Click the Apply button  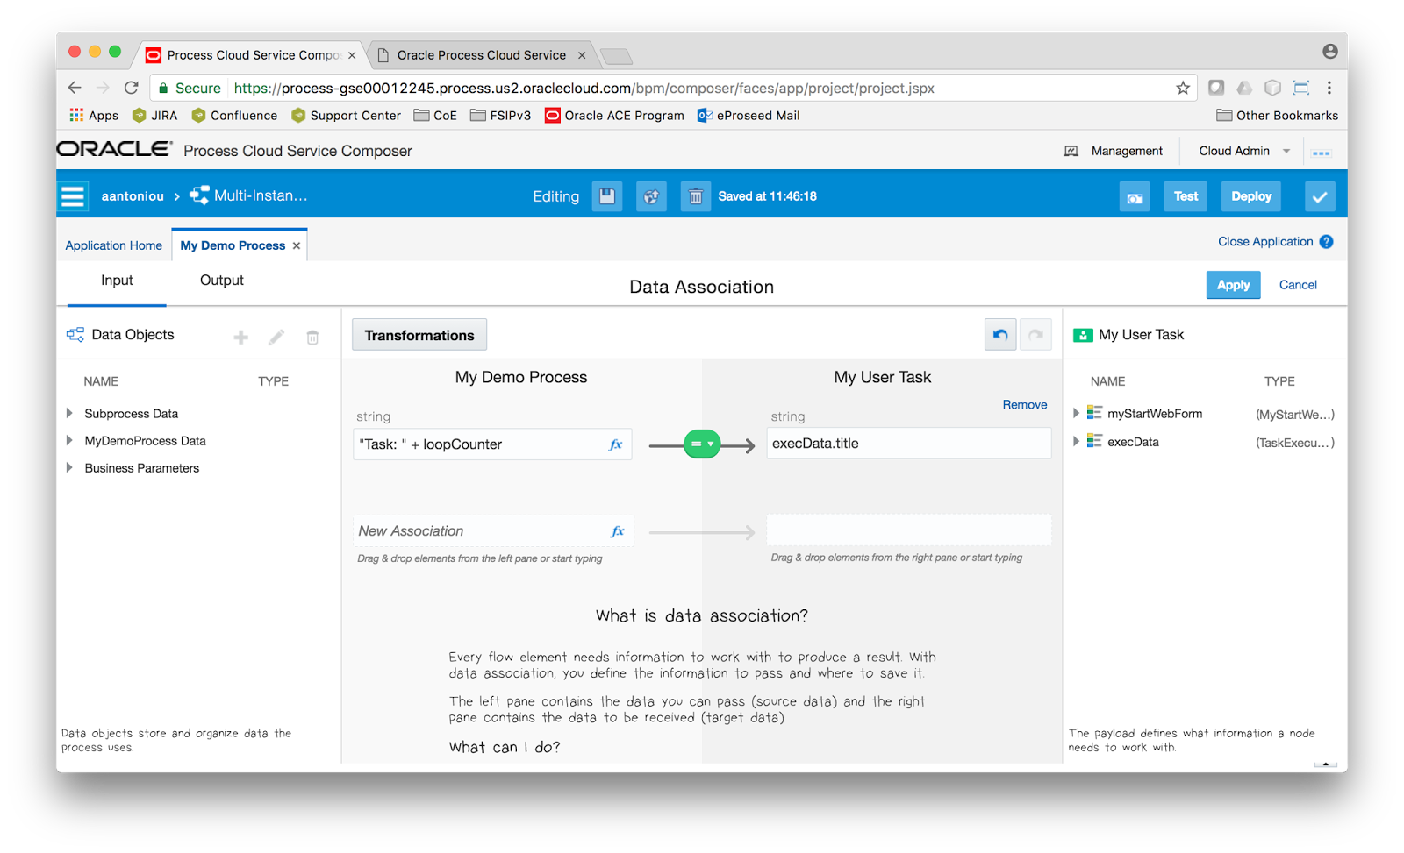1233,285
